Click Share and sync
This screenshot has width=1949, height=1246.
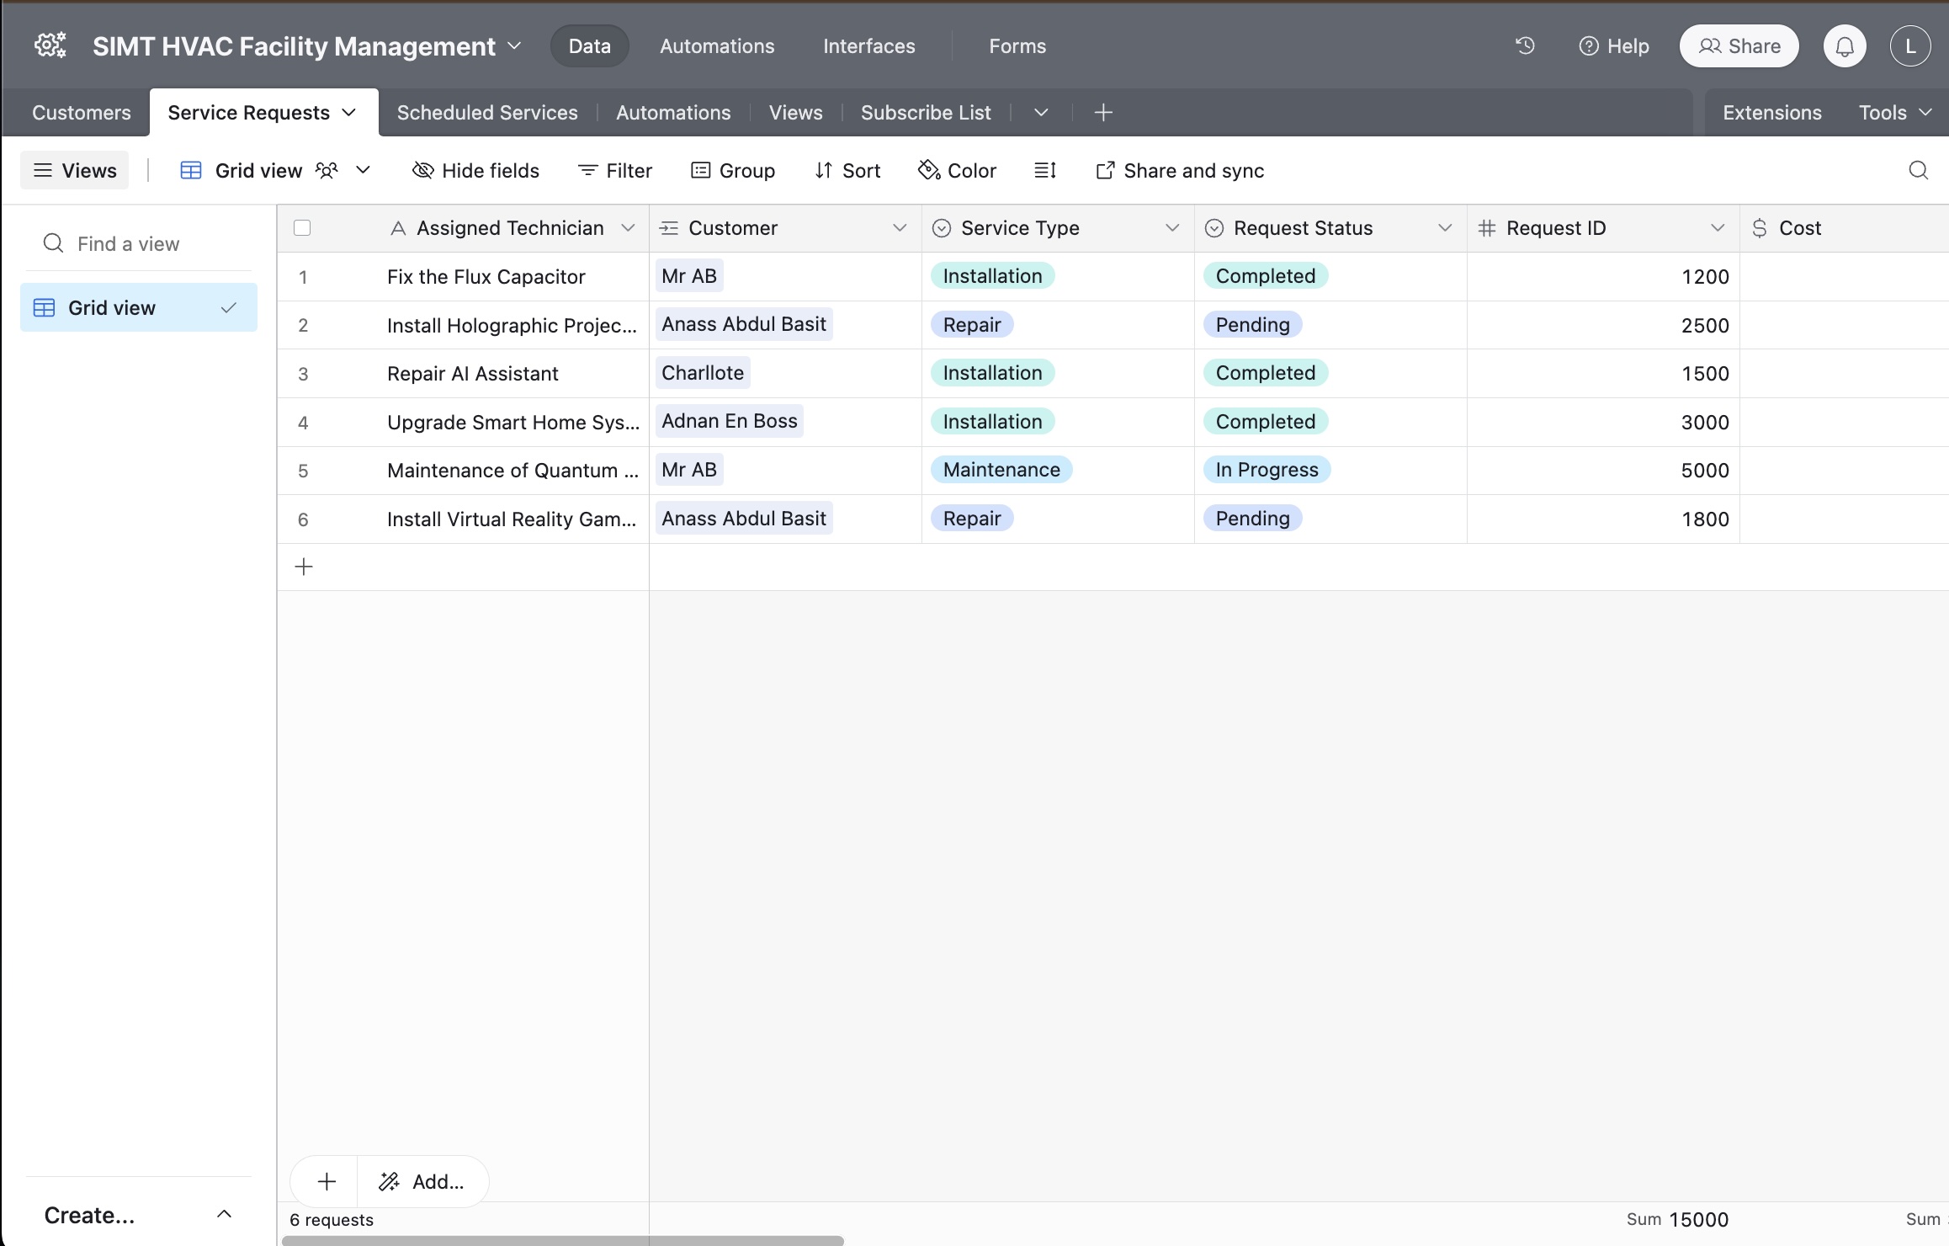tap(1180, 170)
